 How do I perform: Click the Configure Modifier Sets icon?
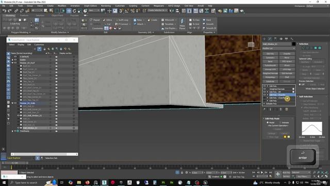(x=287, y=109)
